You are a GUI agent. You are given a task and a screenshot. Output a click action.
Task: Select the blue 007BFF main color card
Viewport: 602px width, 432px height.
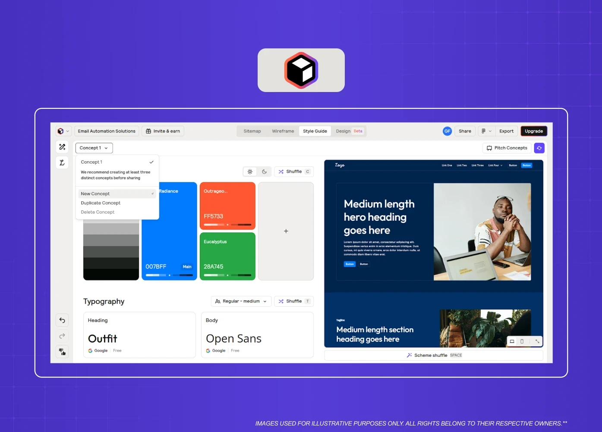pyautogui.click(x=169, y=231)
